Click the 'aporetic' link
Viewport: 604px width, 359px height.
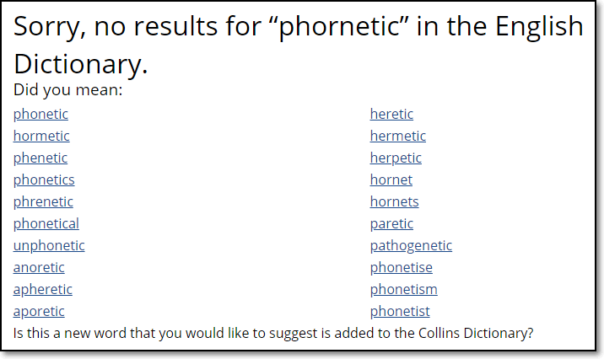(x=39, y=311)
